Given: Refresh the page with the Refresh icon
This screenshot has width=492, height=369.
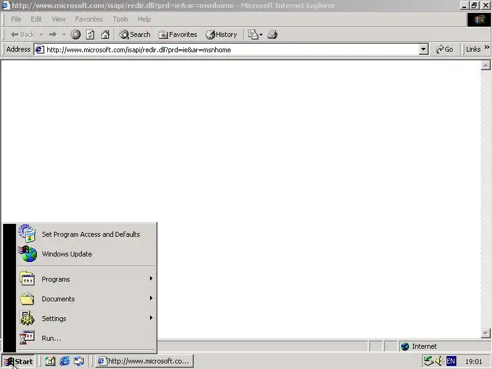Looking at the screenshot, I should point(90,34).
